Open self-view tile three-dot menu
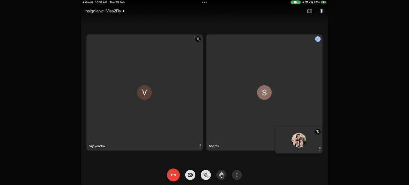Viewport: 409px width, 185px height. click(x=320, y=149)
